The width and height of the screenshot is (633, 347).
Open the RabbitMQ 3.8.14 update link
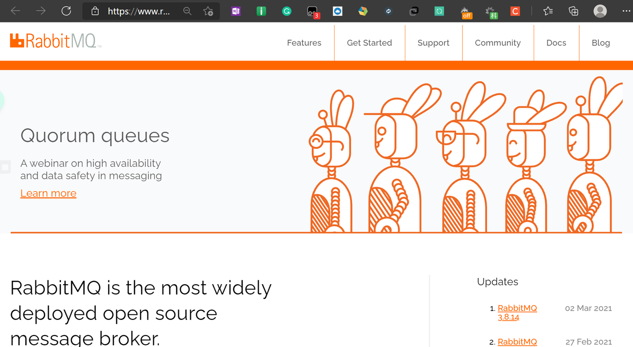[517, 312]
